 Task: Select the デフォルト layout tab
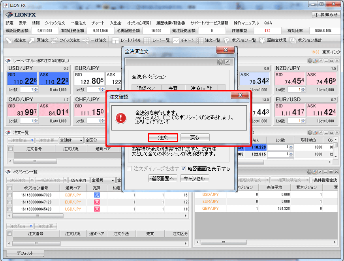tap(25, 253)
